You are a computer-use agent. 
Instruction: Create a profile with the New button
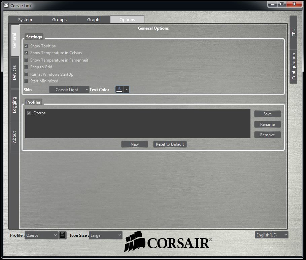point(135,144)
